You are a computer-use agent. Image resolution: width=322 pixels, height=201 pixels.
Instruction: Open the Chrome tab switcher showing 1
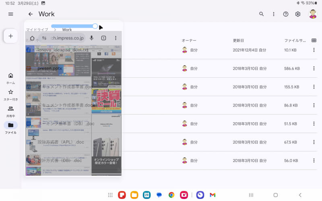(x=103, y=38)
